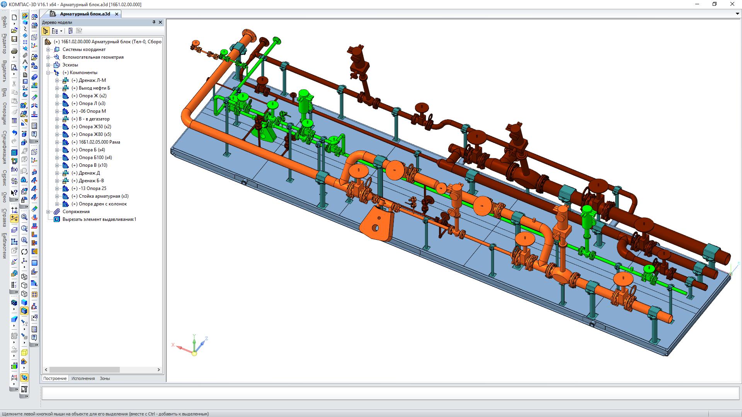Click the funnel filter icon

coord(25,68)
